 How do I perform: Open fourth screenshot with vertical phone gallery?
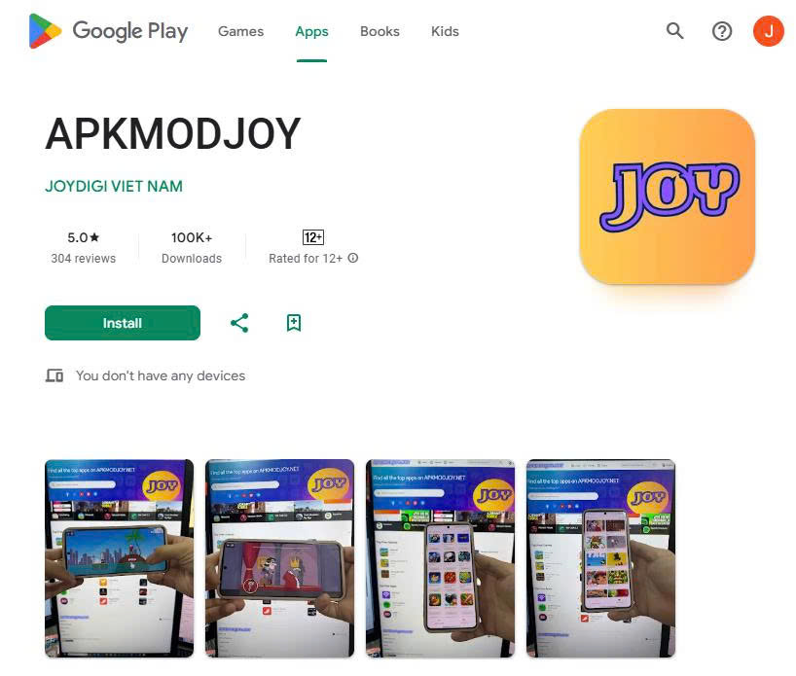click(601, 558)
